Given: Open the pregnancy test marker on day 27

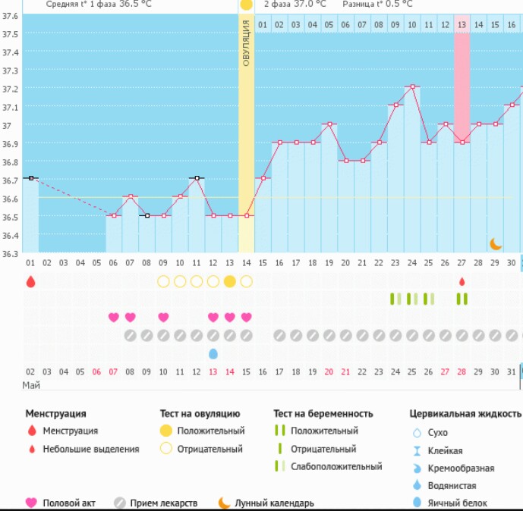Looking at the screenshot, I should coord(462,299).
